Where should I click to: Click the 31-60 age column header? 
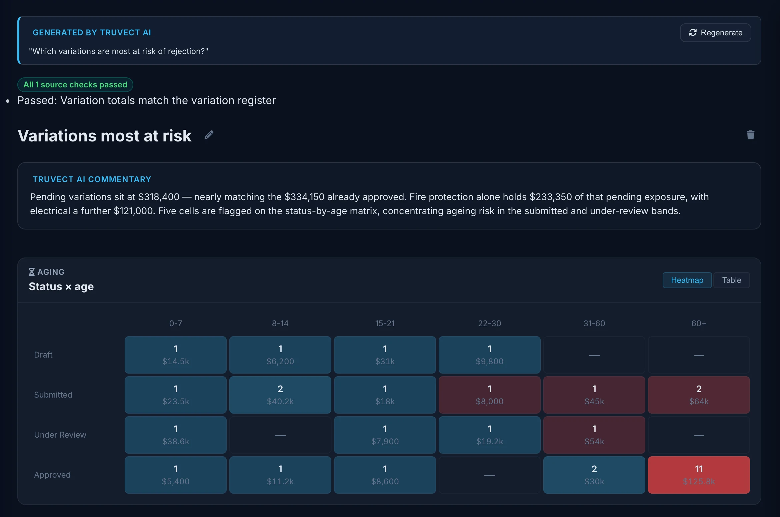pyautogui.click(x=594, y=323)
